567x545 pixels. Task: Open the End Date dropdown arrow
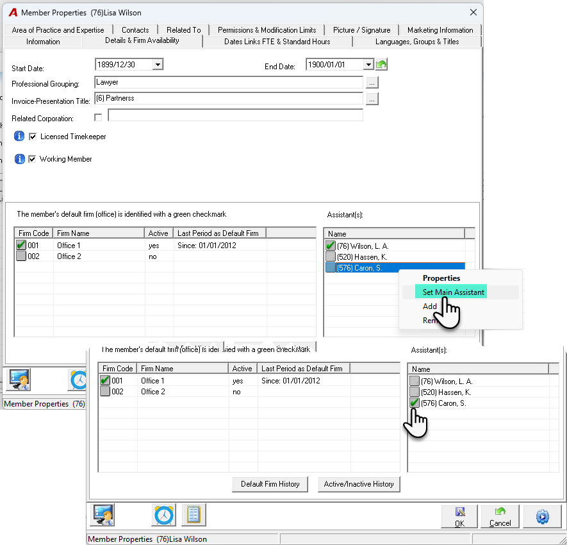tap(368, 65)
